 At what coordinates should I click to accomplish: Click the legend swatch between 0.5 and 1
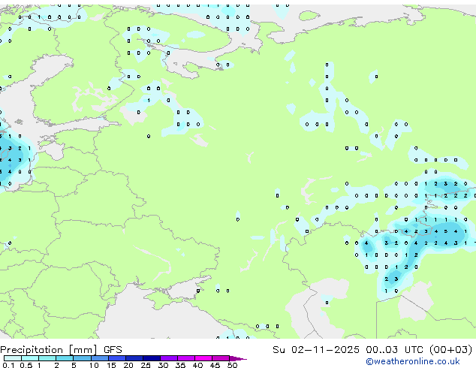pos(30,358)
